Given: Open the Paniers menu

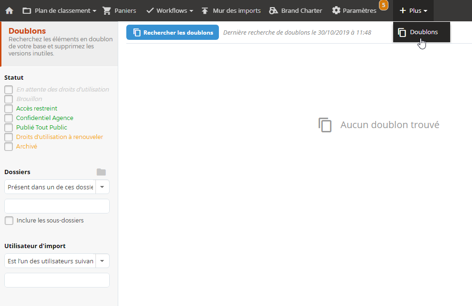Looking at the screenshot, I should tap(125, 11).
